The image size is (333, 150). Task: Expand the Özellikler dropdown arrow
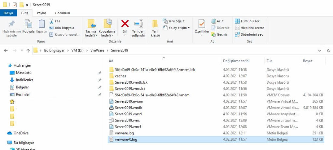coord(202,35)
